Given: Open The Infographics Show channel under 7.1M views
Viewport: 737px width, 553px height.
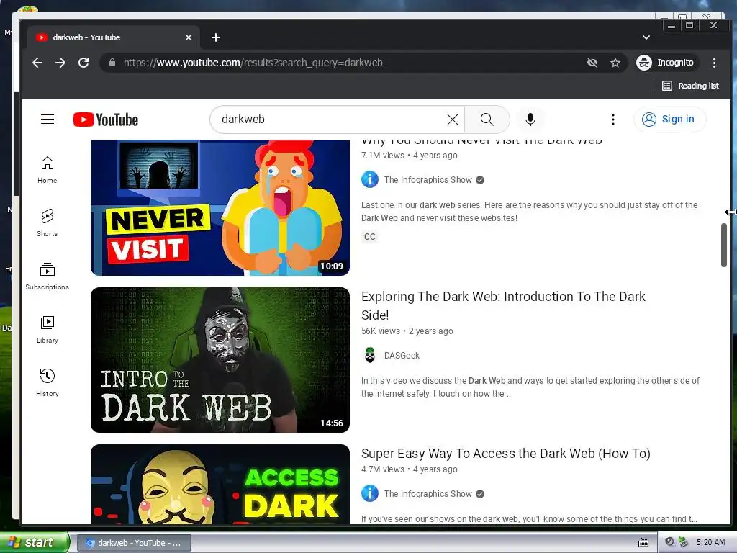Looking at the screenshot, I should tap(428, 179).
